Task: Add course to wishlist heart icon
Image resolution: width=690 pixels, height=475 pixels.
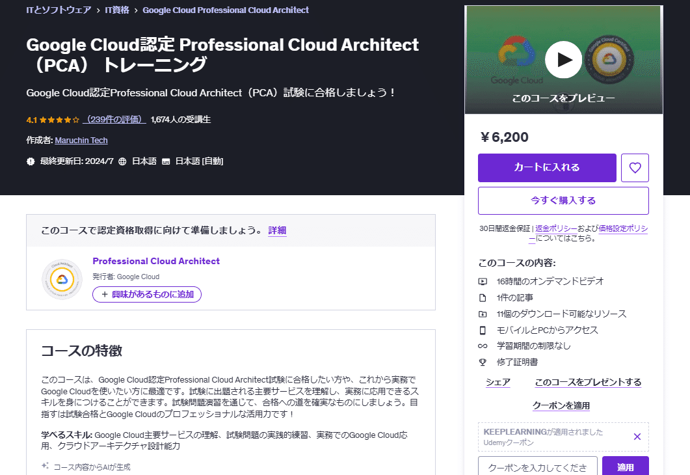Action: pyautogui.click(x=635, y=168)
